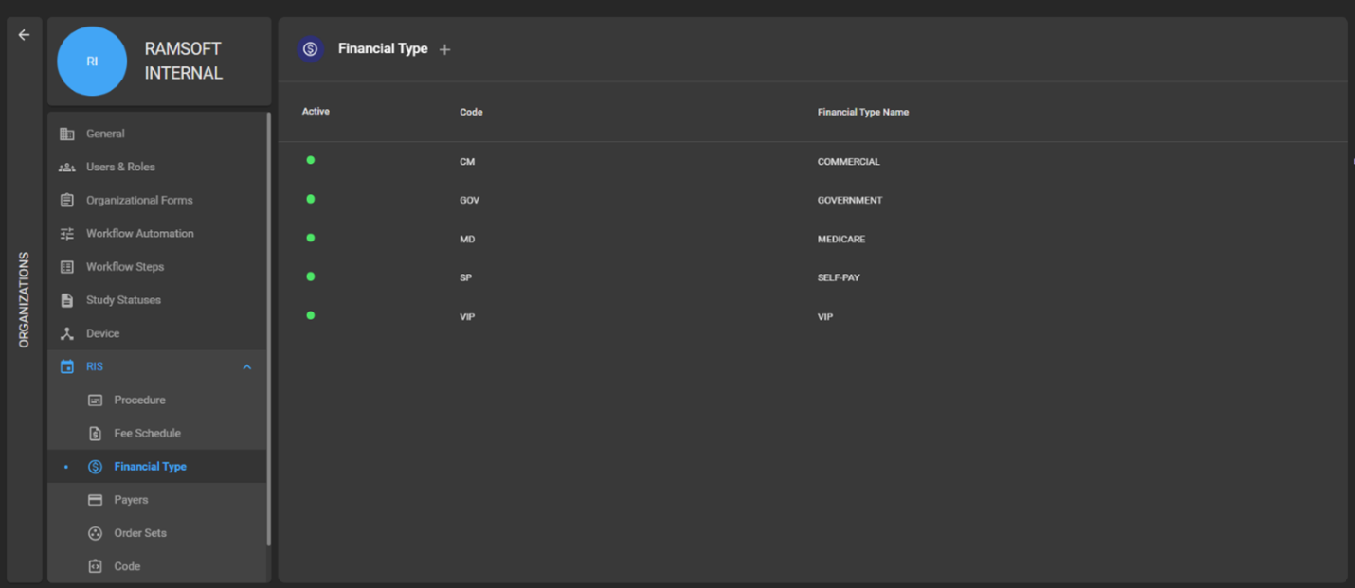Click the Workflow Automation sliders icon
The image size is (1355, 588).
[x=66, y=233]
